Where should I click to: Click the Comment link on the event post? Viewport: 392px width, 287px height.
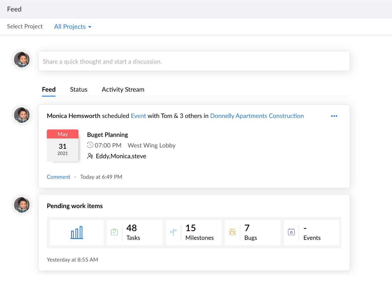point(58,177)
